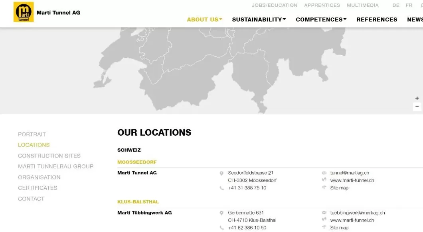Switch language to FR
Screen dimensions: 423x232
coord(409,5)
